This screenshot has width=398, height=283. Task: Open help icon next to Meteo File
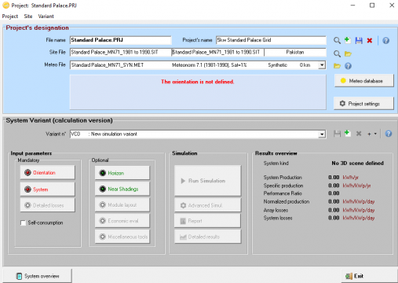pyautogui.click(x=348, y=66)
